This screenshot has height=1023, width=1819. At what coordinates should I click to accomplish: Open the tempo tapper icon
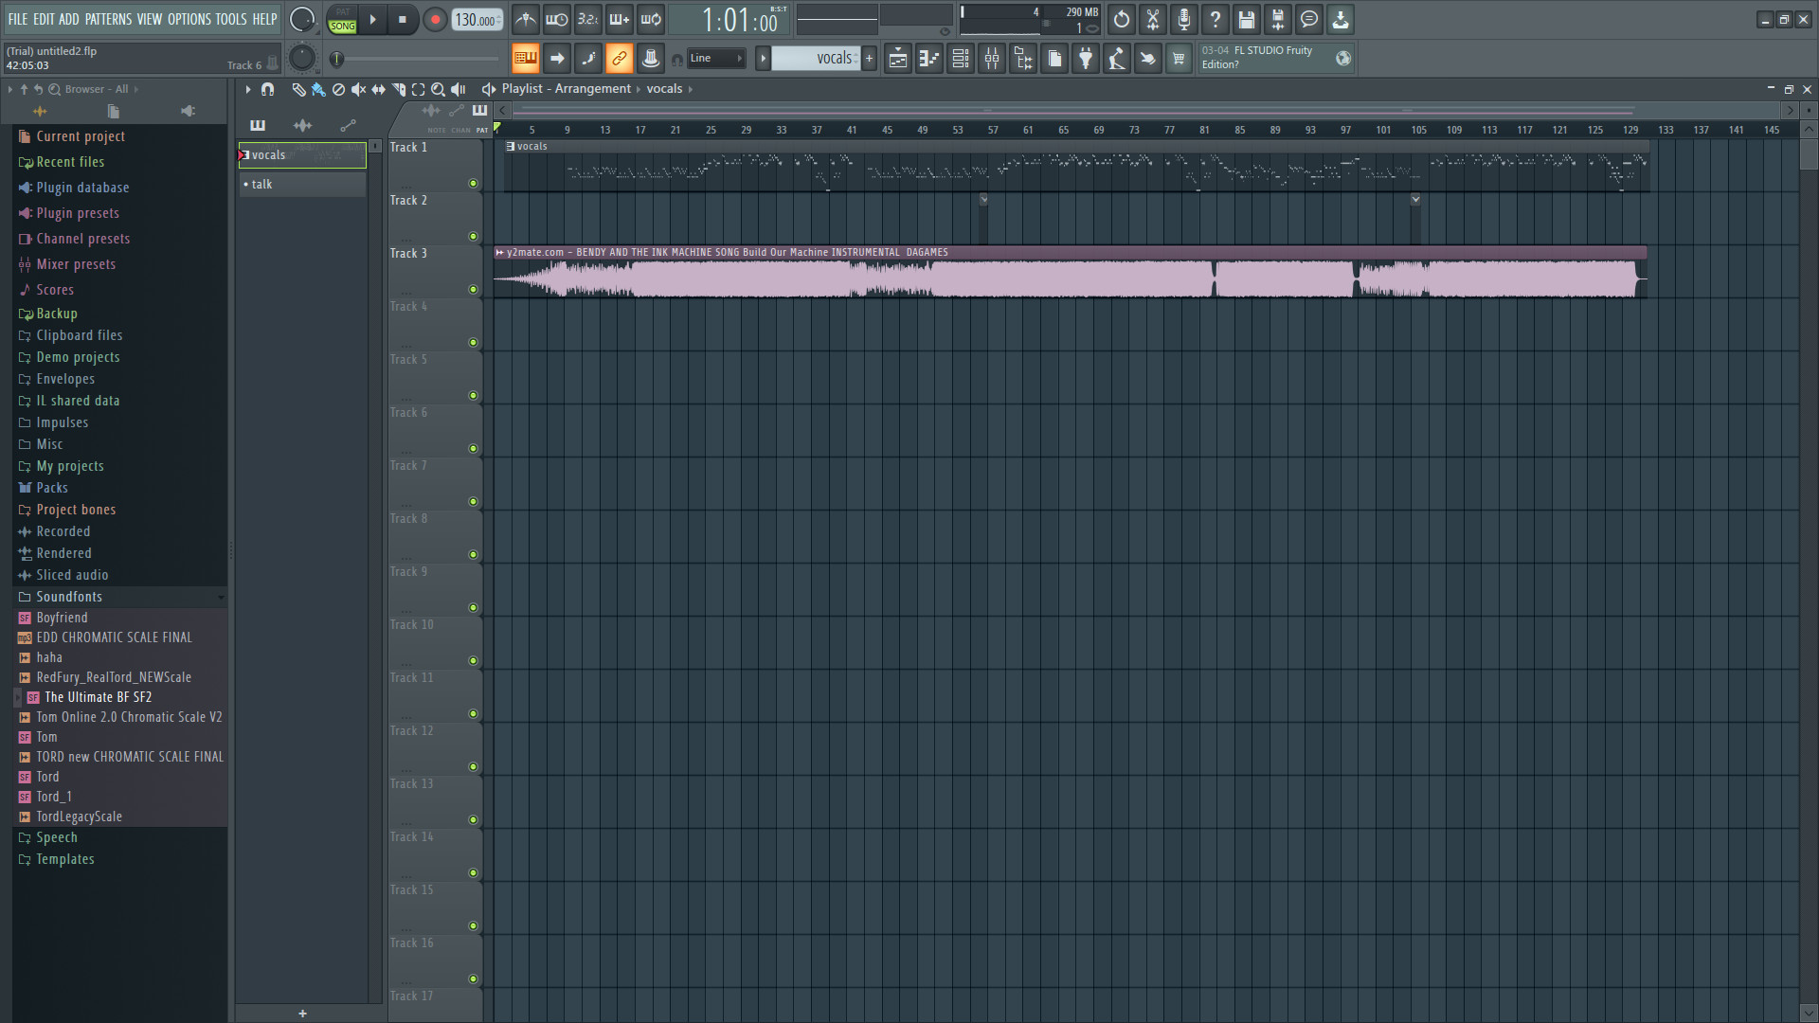[x=1117, y=59]
